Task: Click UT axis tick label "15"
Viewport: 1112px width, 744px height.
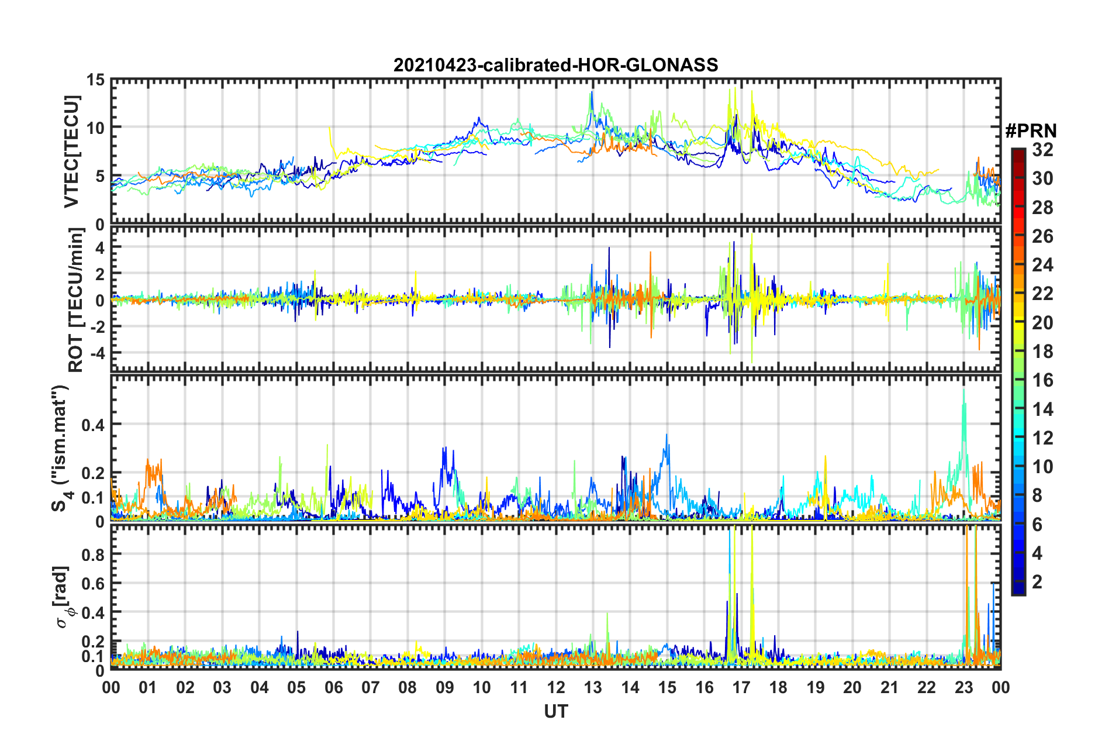Action: tap(667, 687)
